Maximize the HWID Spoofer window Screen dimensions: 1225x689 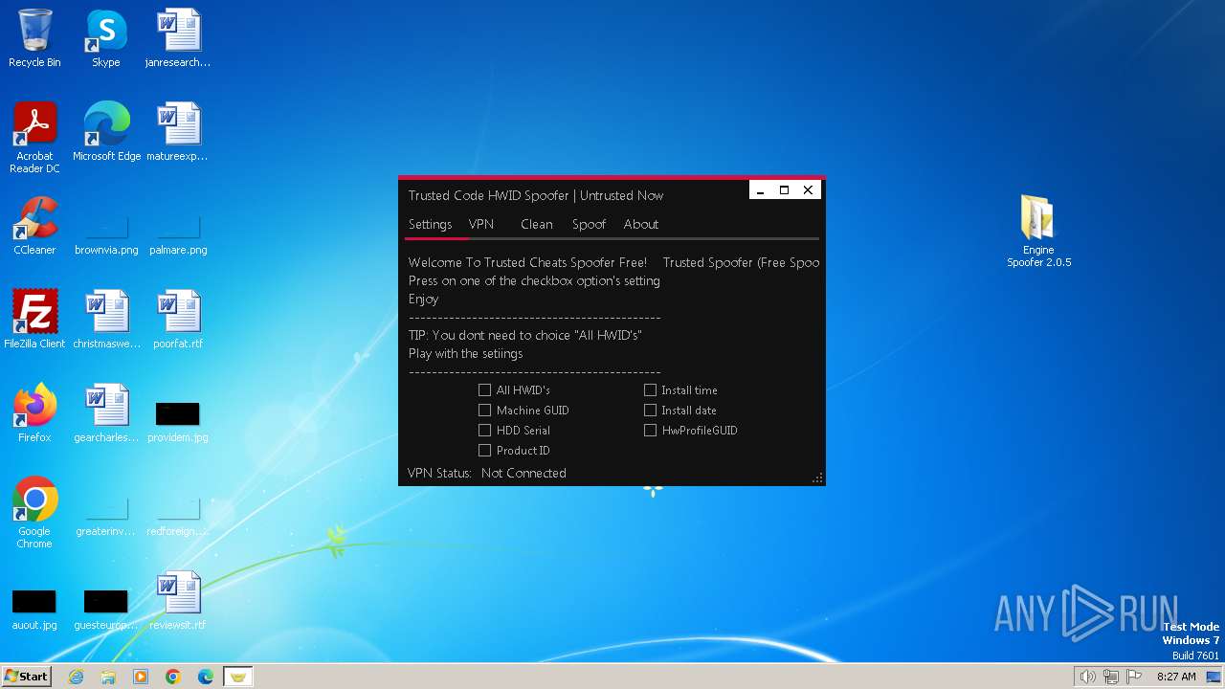click(784, 190)
